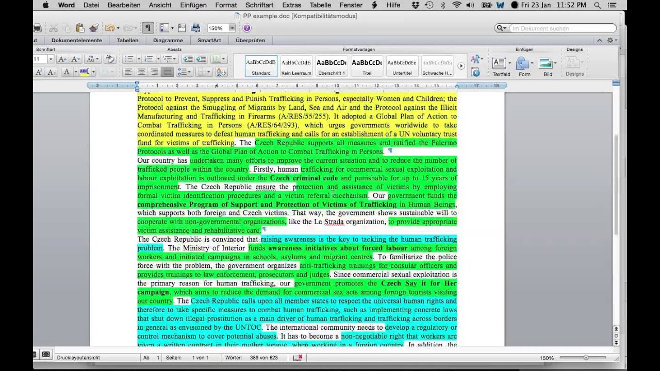Switch to the Tabellen tab
The image size is (660, 371).
pyautogui.click(x=127, y=40)
